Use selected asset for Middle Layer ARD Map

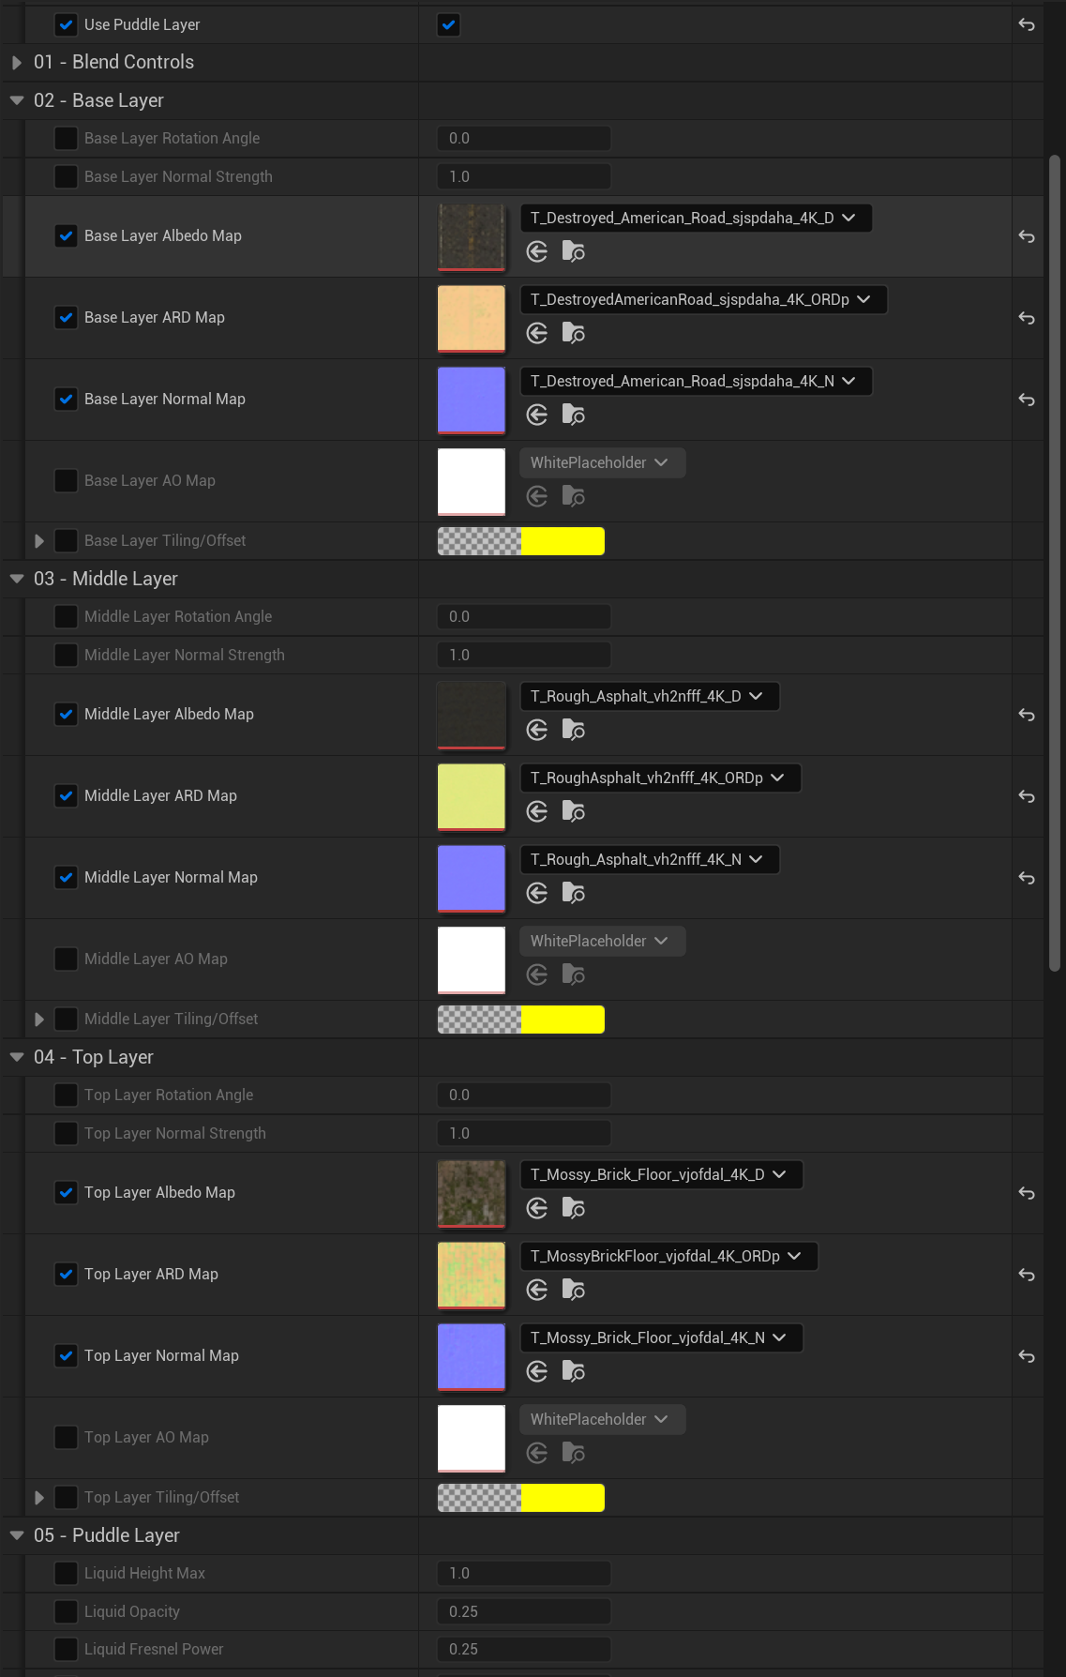click(537, 811)
